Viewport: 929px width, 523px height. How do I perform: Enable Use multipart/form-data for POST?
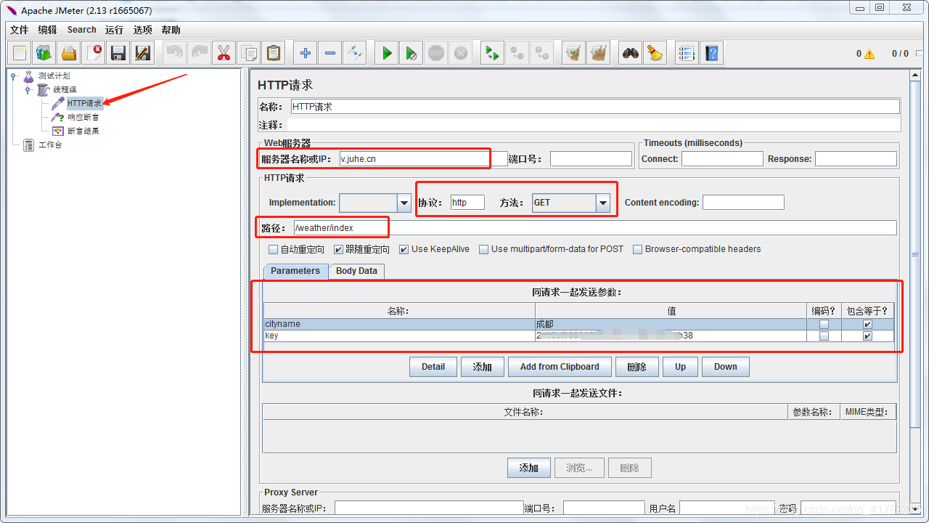[484, 249]
